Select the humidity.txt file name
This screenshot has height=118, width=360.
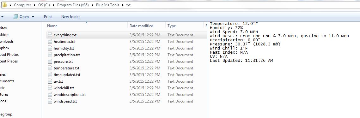click(64, 48)
